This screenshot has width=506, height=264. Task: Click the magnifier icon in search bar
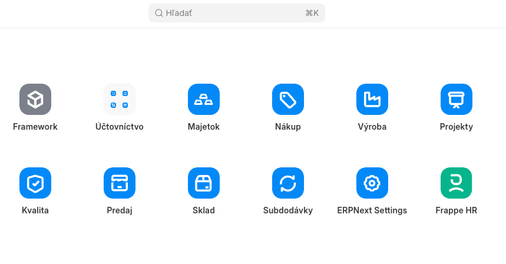[158, 13]
